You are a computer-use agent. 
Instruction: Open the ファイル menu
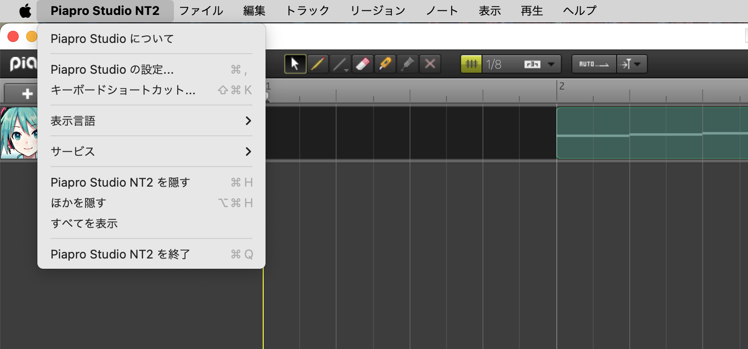click(x=201, y=11)
